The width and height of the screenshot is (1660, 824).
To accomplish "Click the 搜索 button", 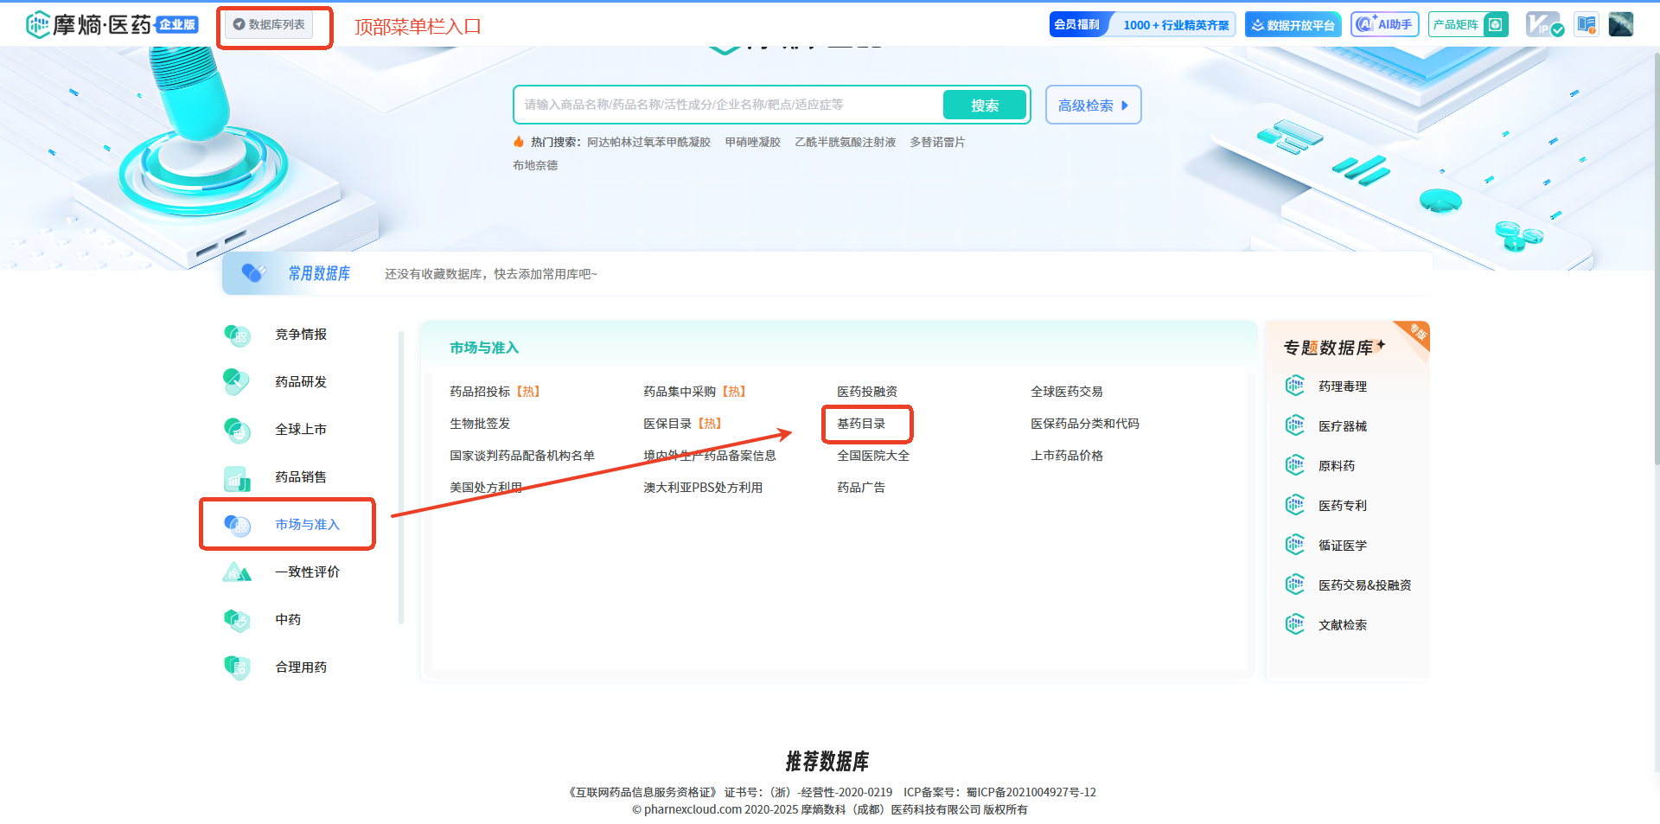I will (x=985, y=105).
